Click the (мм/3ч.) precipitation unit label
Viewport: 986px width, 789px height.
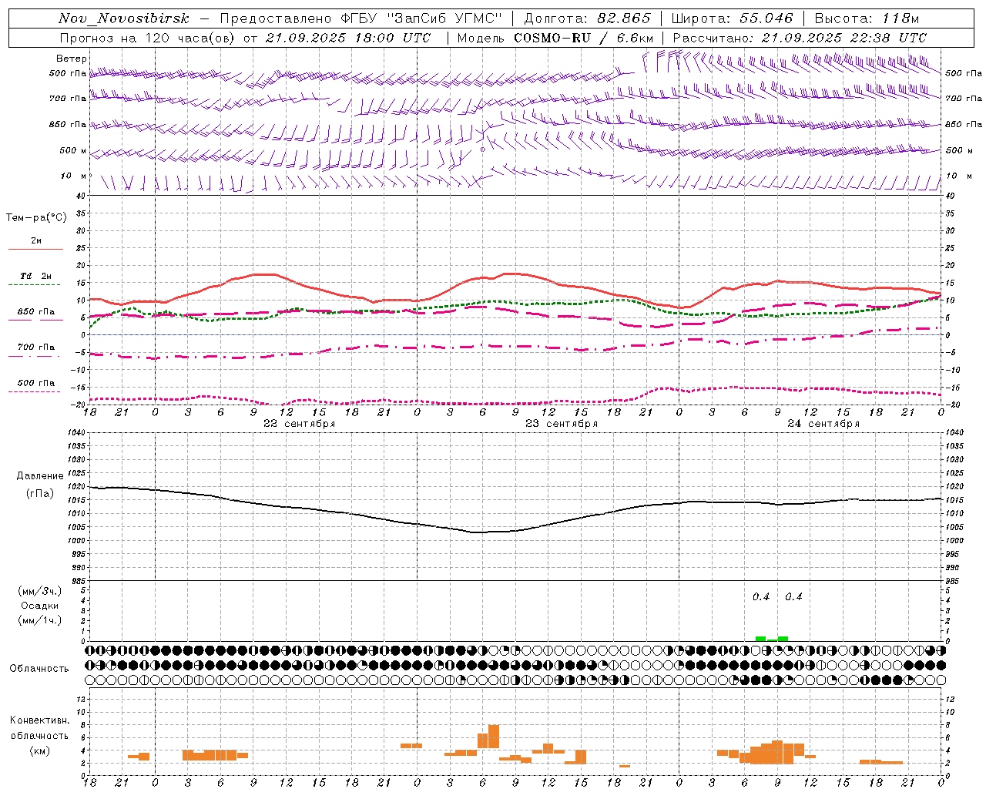tap(39, 591)
